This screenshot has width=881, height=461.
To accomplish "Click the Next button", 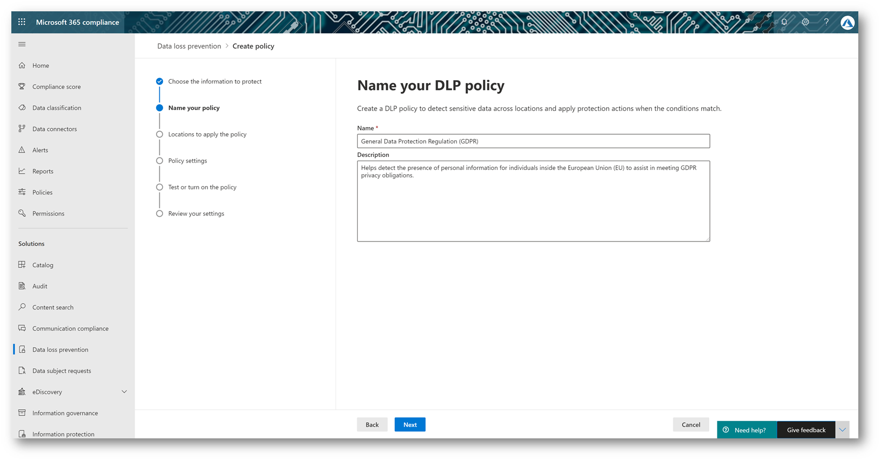I will [x=410, y=424].
